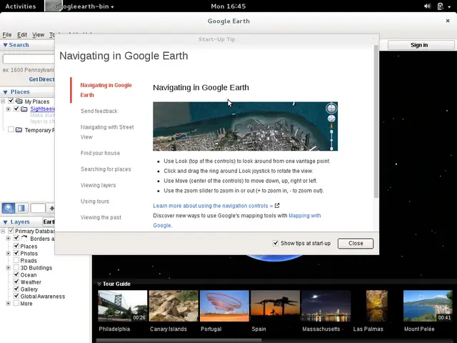Open the Canary Islands tour thumbnail
This screenshot has width=457, height=343.
[174, 306]
